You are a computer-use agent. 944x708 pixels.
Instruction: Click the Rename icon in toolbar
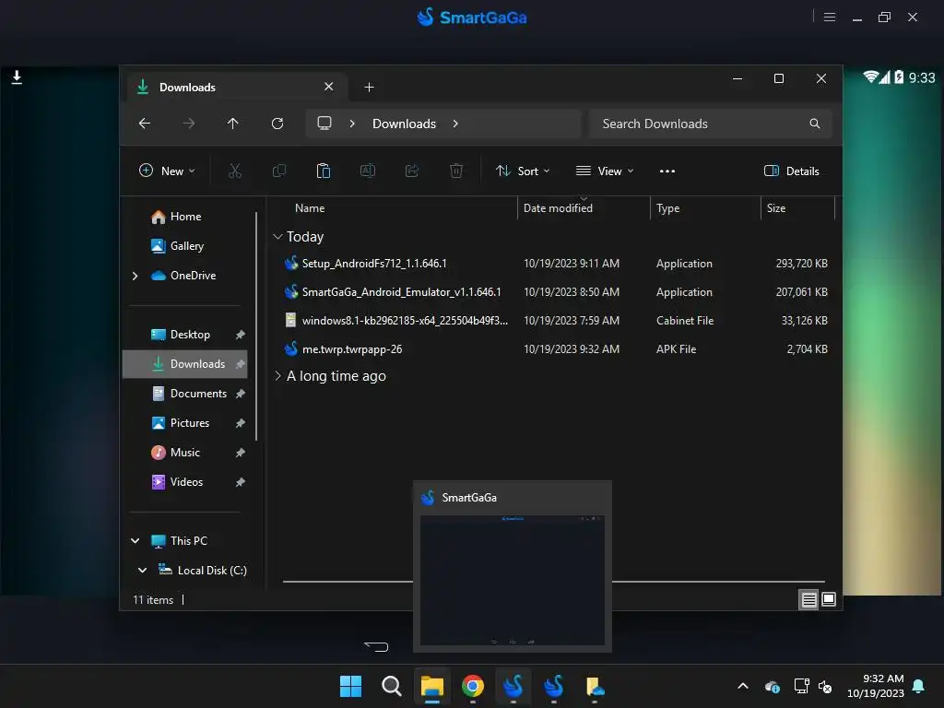[x=368, y=171]
